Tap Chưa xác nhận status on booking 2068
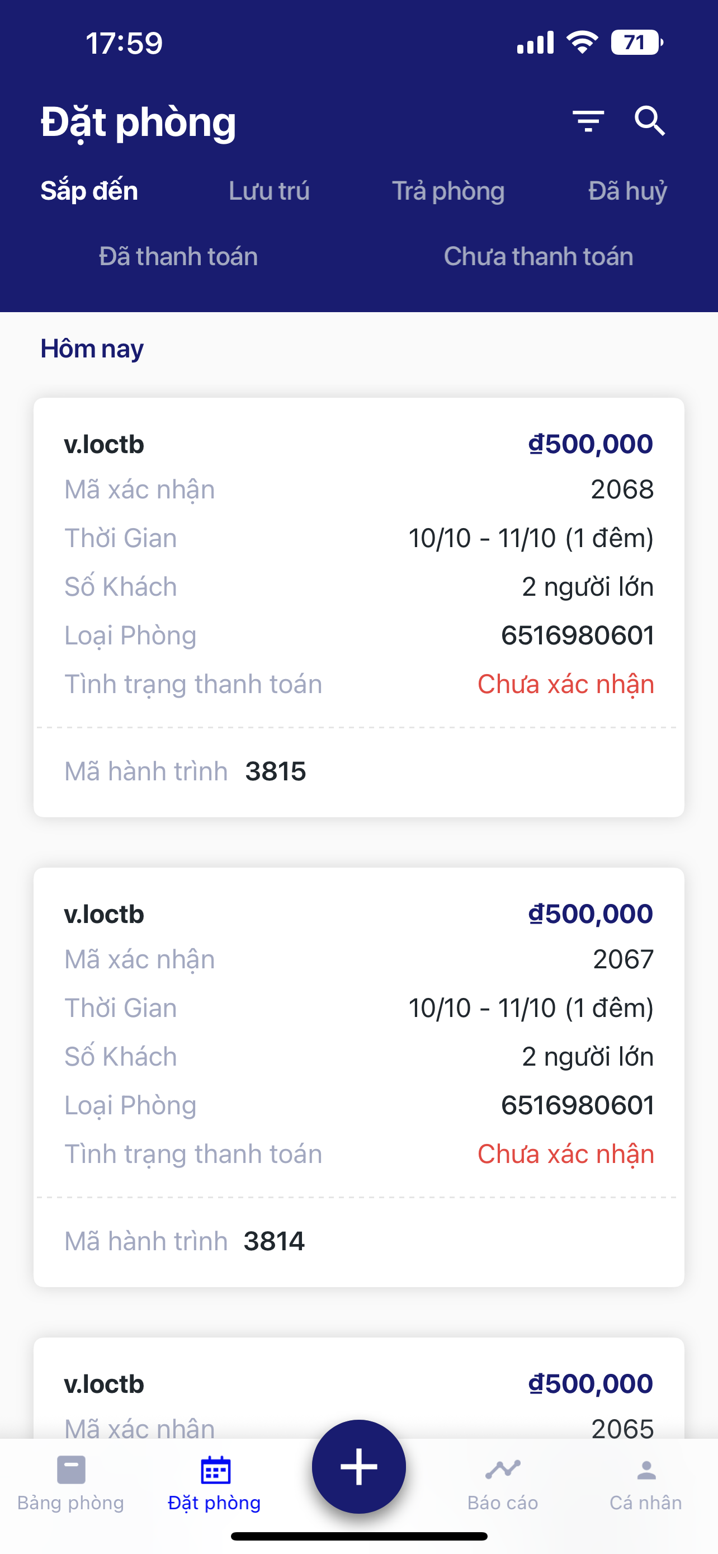This screenshot has width=718, height=1554. coord(565,685)
